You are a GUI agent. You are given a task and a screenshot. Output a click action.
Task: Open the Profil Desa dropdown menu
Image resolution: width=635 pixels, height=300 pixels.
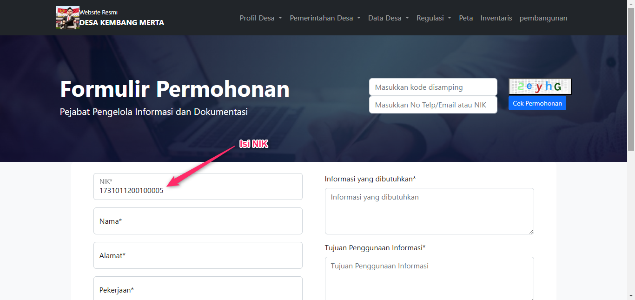(260, 18)
